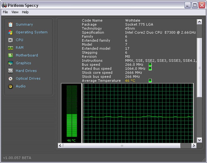The image size is (207, 163).
Task: Click the Extended model label
Action: pos(96,49)
